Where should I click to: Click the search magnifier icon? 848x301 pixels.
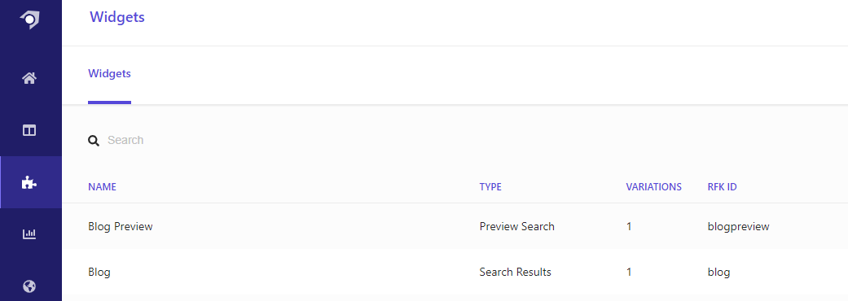pyautogui.click(x=94, y=141)
